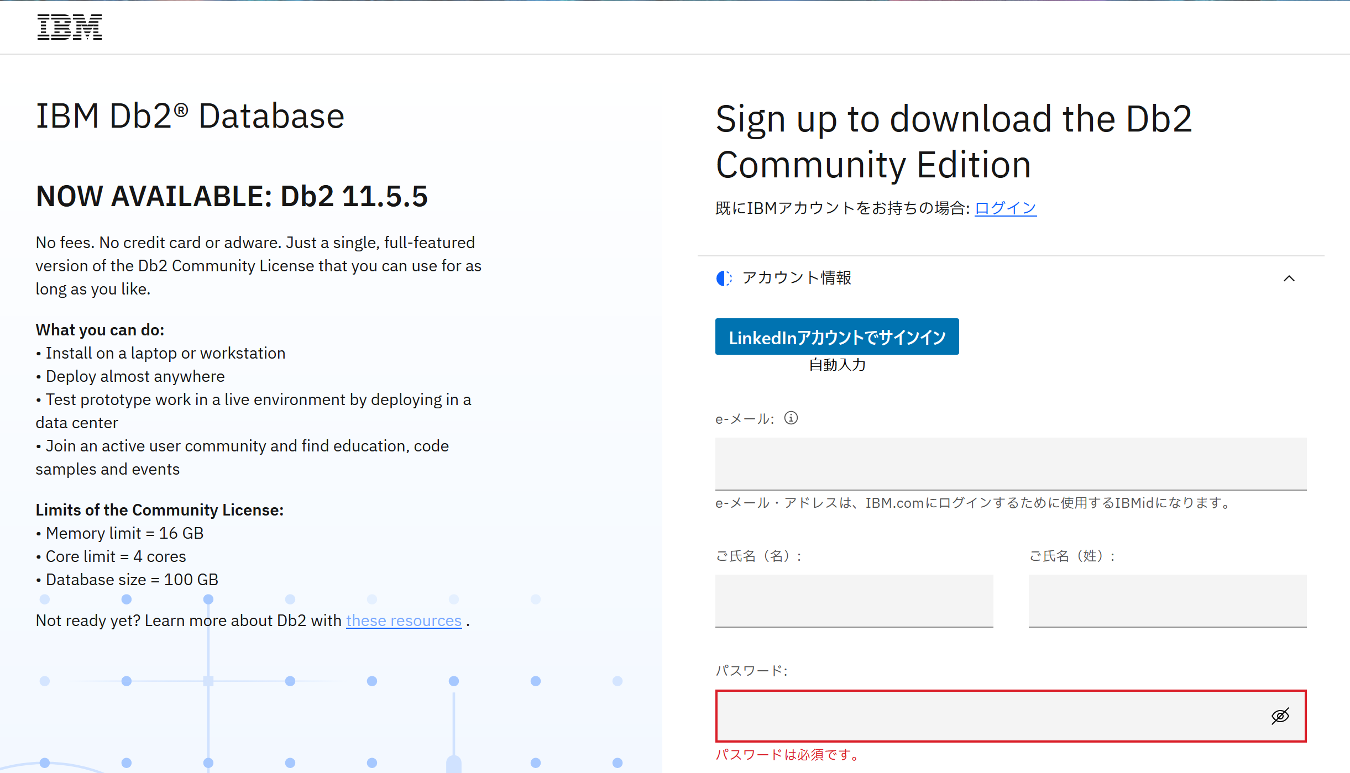Open the ログイン link
Viewport: 1350px width, 773px height.
point(1005,208)
